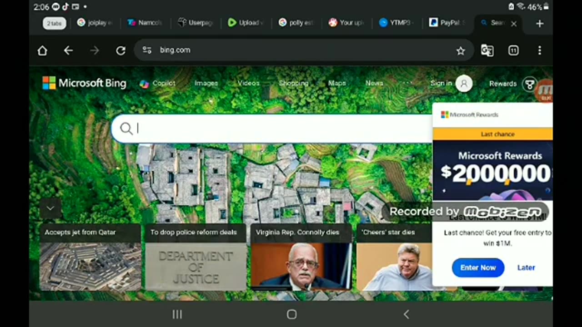Click the Microsoft Bing logo
The width and height of the screenshot is (582, 327).
pyautogui.click(x=84, y=83)
